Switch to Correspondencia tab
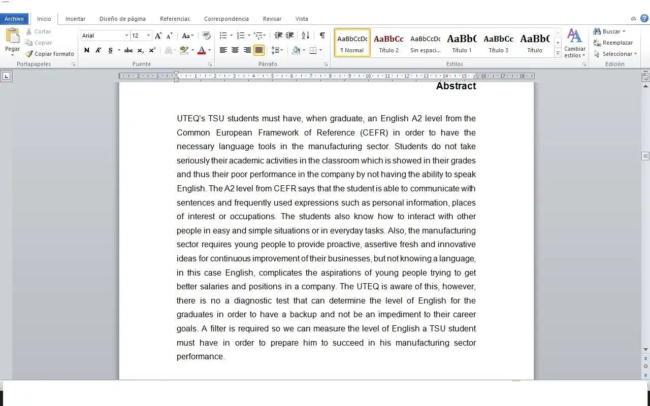Viewport: 650px width, 406px height. click(x=226, y=19)
